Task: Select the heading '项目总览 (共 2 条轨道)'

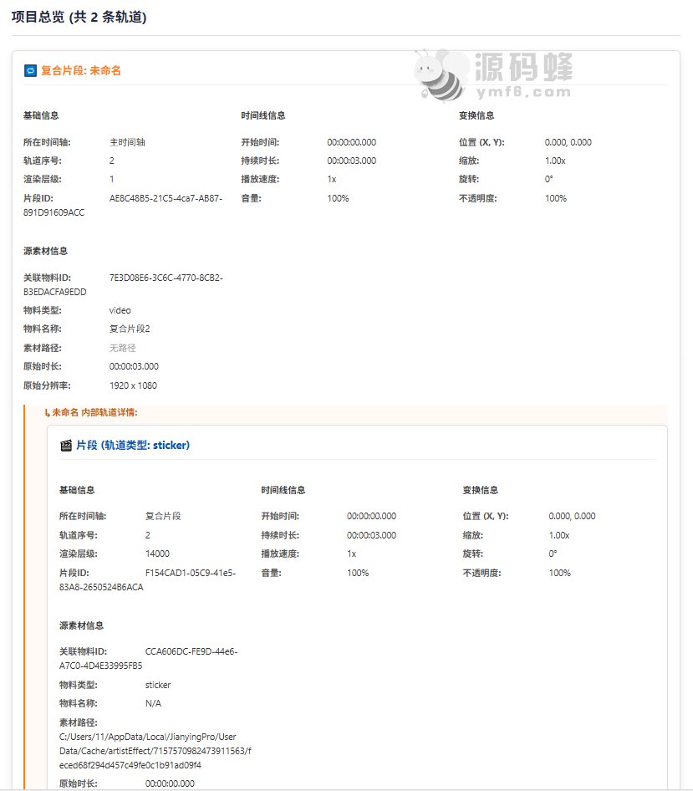Action: click(x=79, y=18)
